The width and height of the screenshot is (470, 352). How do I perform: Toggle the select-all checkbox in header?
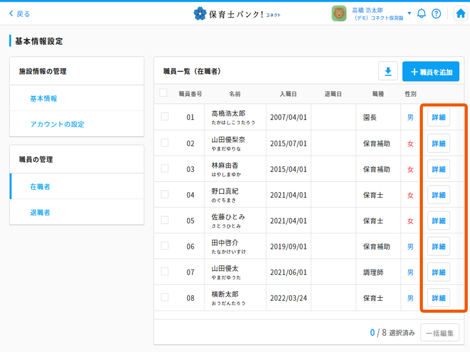click(163, 93)
